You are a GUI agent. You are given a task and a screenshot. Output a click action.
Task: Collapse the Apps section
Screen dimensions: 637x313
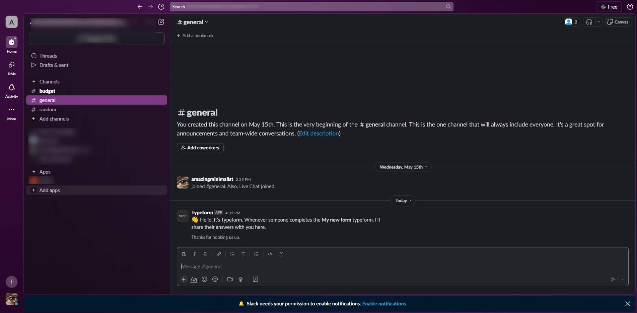pos(34,172)
